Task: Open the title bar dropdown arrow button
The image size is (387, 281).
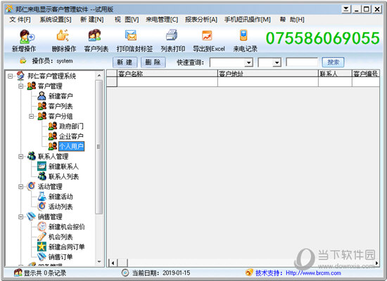Action: [346, 9]
